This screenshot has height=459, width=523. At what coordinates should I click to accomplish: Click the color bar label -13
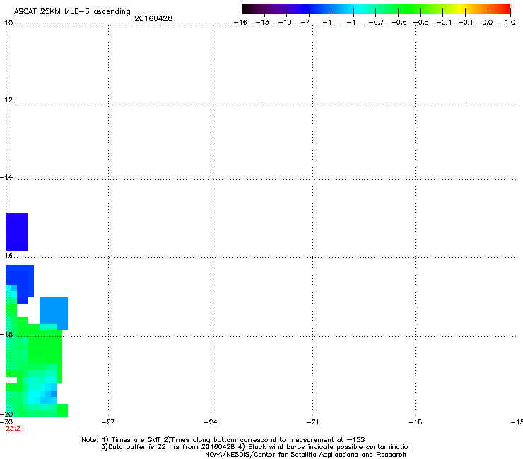point(262,23)
